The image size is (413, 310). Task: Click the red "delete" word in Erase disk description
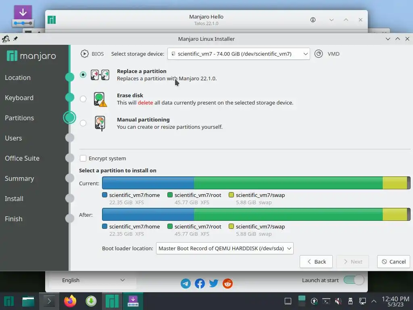pyautogui.click(x=145, y=103)
